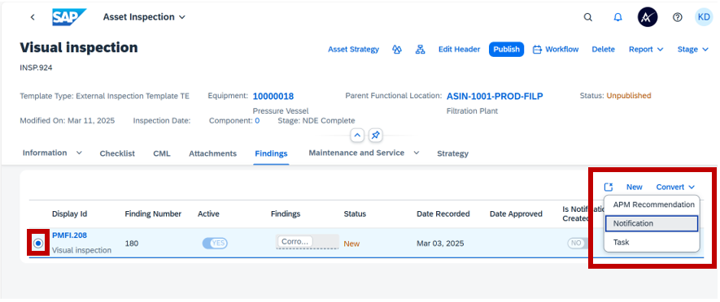Viewport: 720px width, 302px height.
Task: Click the Date Approved column header
Action: point(516,214)
